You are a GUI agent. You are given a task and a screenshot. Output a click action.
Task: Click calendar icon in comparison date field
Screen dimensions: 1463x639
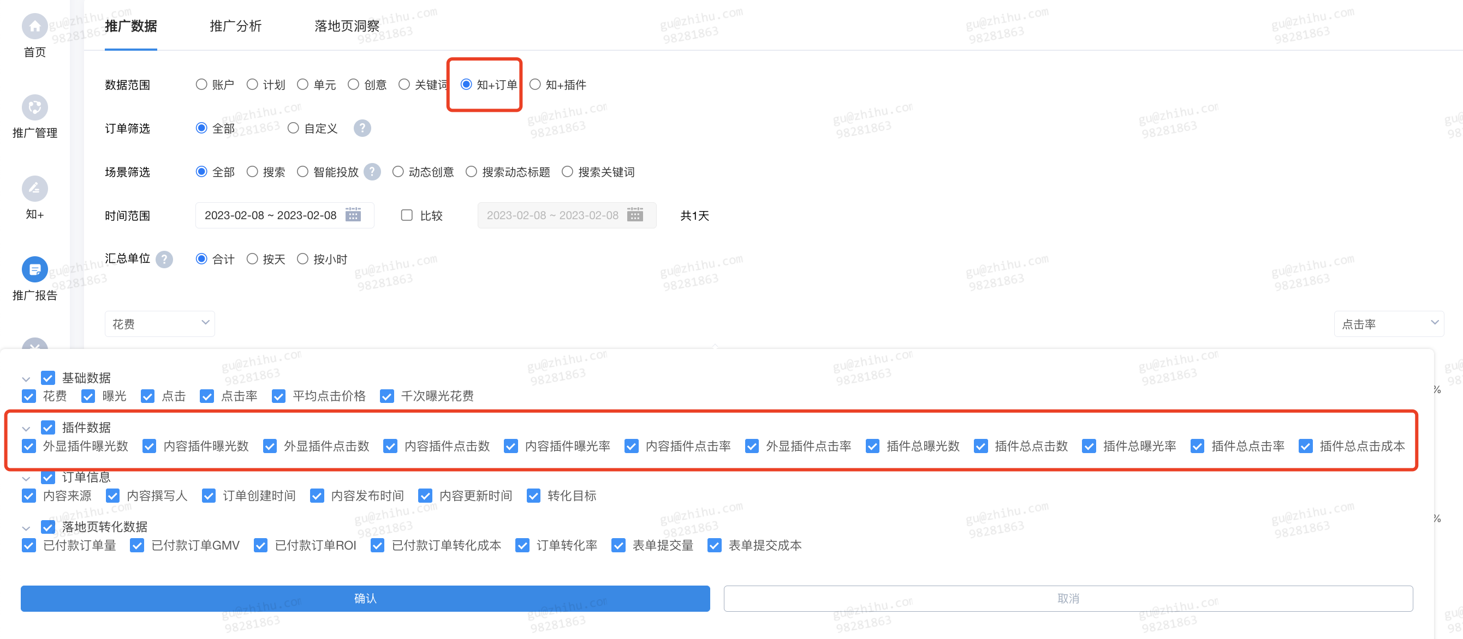pyautogui.click(x=635, y=215)
